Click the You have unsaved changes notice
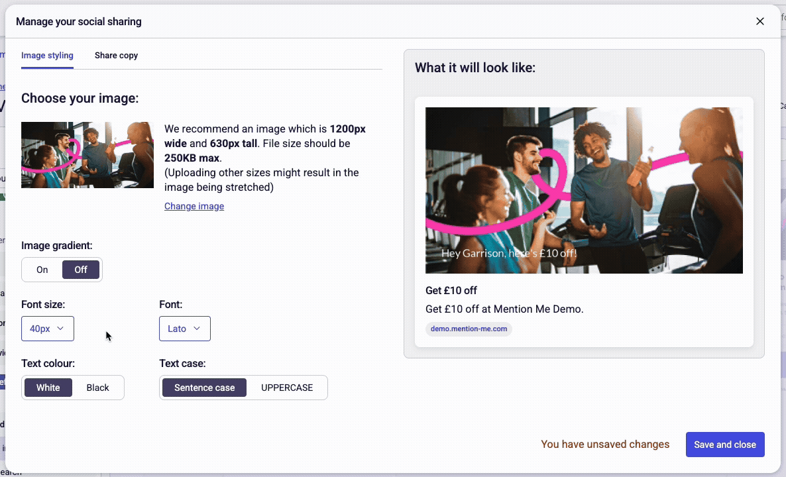The height and width of the screenshot is (477, 786). click(605, 444)
